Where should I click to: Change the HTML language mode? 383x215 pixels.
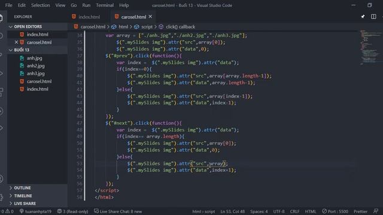pyautogui.click(x=311, y=211)
